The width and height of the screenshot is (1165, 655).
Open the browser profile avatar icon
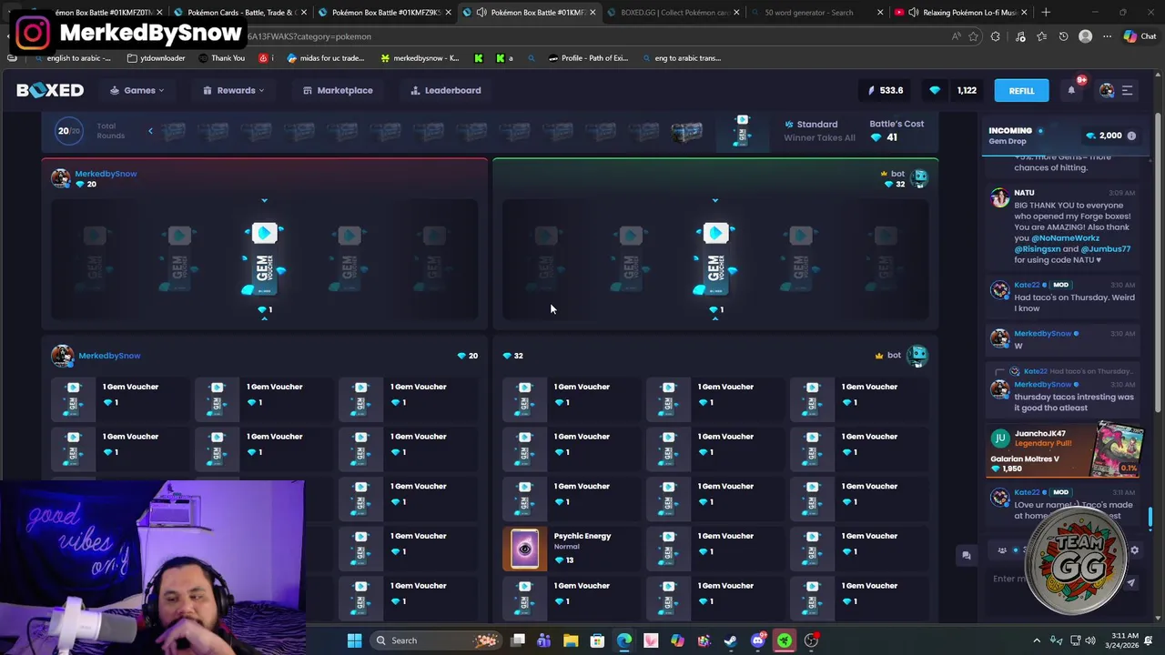pyautogui.click(x=1085, y=36)
